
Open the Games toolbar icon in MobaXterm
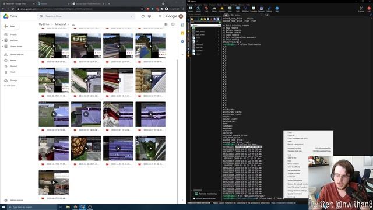point(214,9)
